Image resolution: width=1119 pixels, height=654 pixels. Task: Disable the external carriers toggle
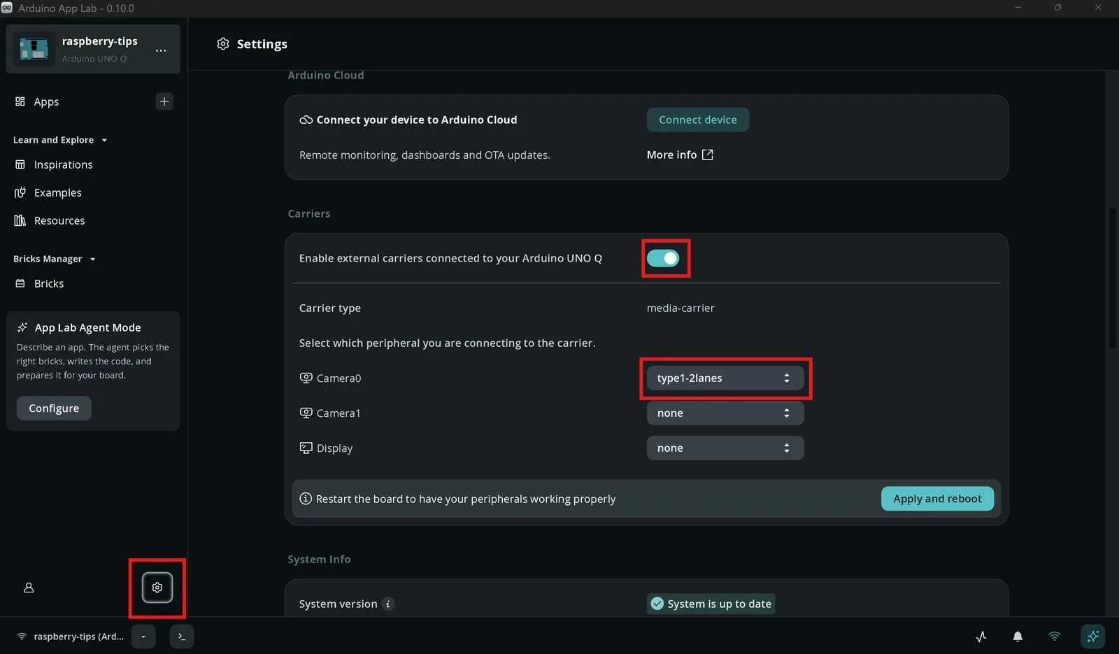(663, 258)
